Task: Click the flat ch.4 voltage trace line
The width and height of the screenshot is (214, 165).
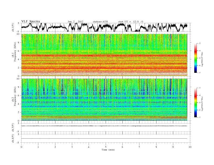Action: [x=104, y=139]
